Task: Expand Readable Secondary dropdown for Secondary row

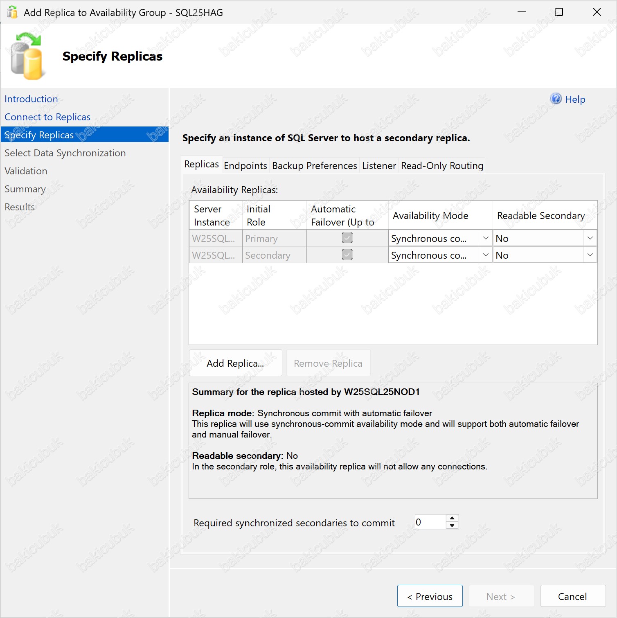Action: click(x=590, y=255)
